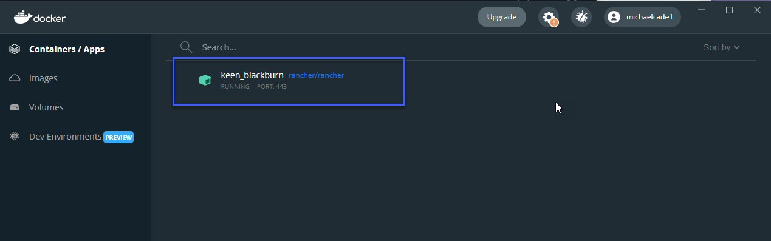Open troubleshoot via the bug icon

point(581,17)
